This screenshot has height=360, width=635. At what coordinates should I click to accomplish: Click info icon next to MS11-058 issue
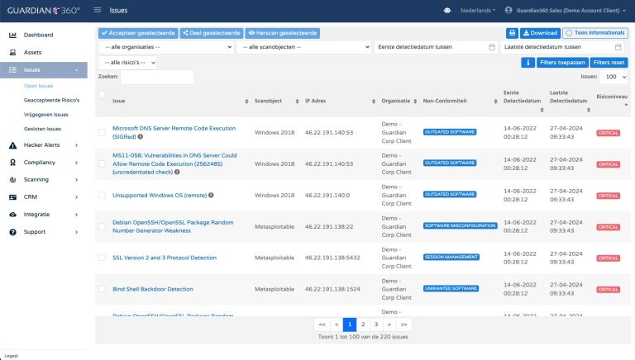177,172
